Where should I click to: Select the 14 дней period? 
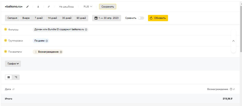point(52,18)
